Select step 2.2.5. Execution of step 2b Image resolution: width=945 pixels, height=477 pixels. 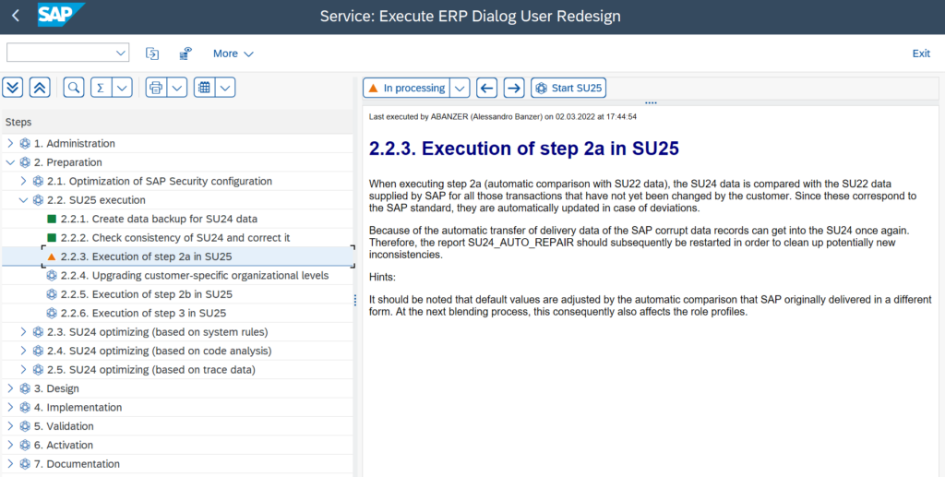coord(147,294)
